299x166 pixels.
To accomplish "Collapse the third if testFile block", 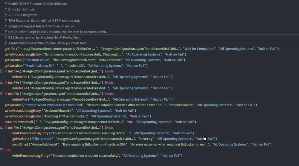I will 1,93.
